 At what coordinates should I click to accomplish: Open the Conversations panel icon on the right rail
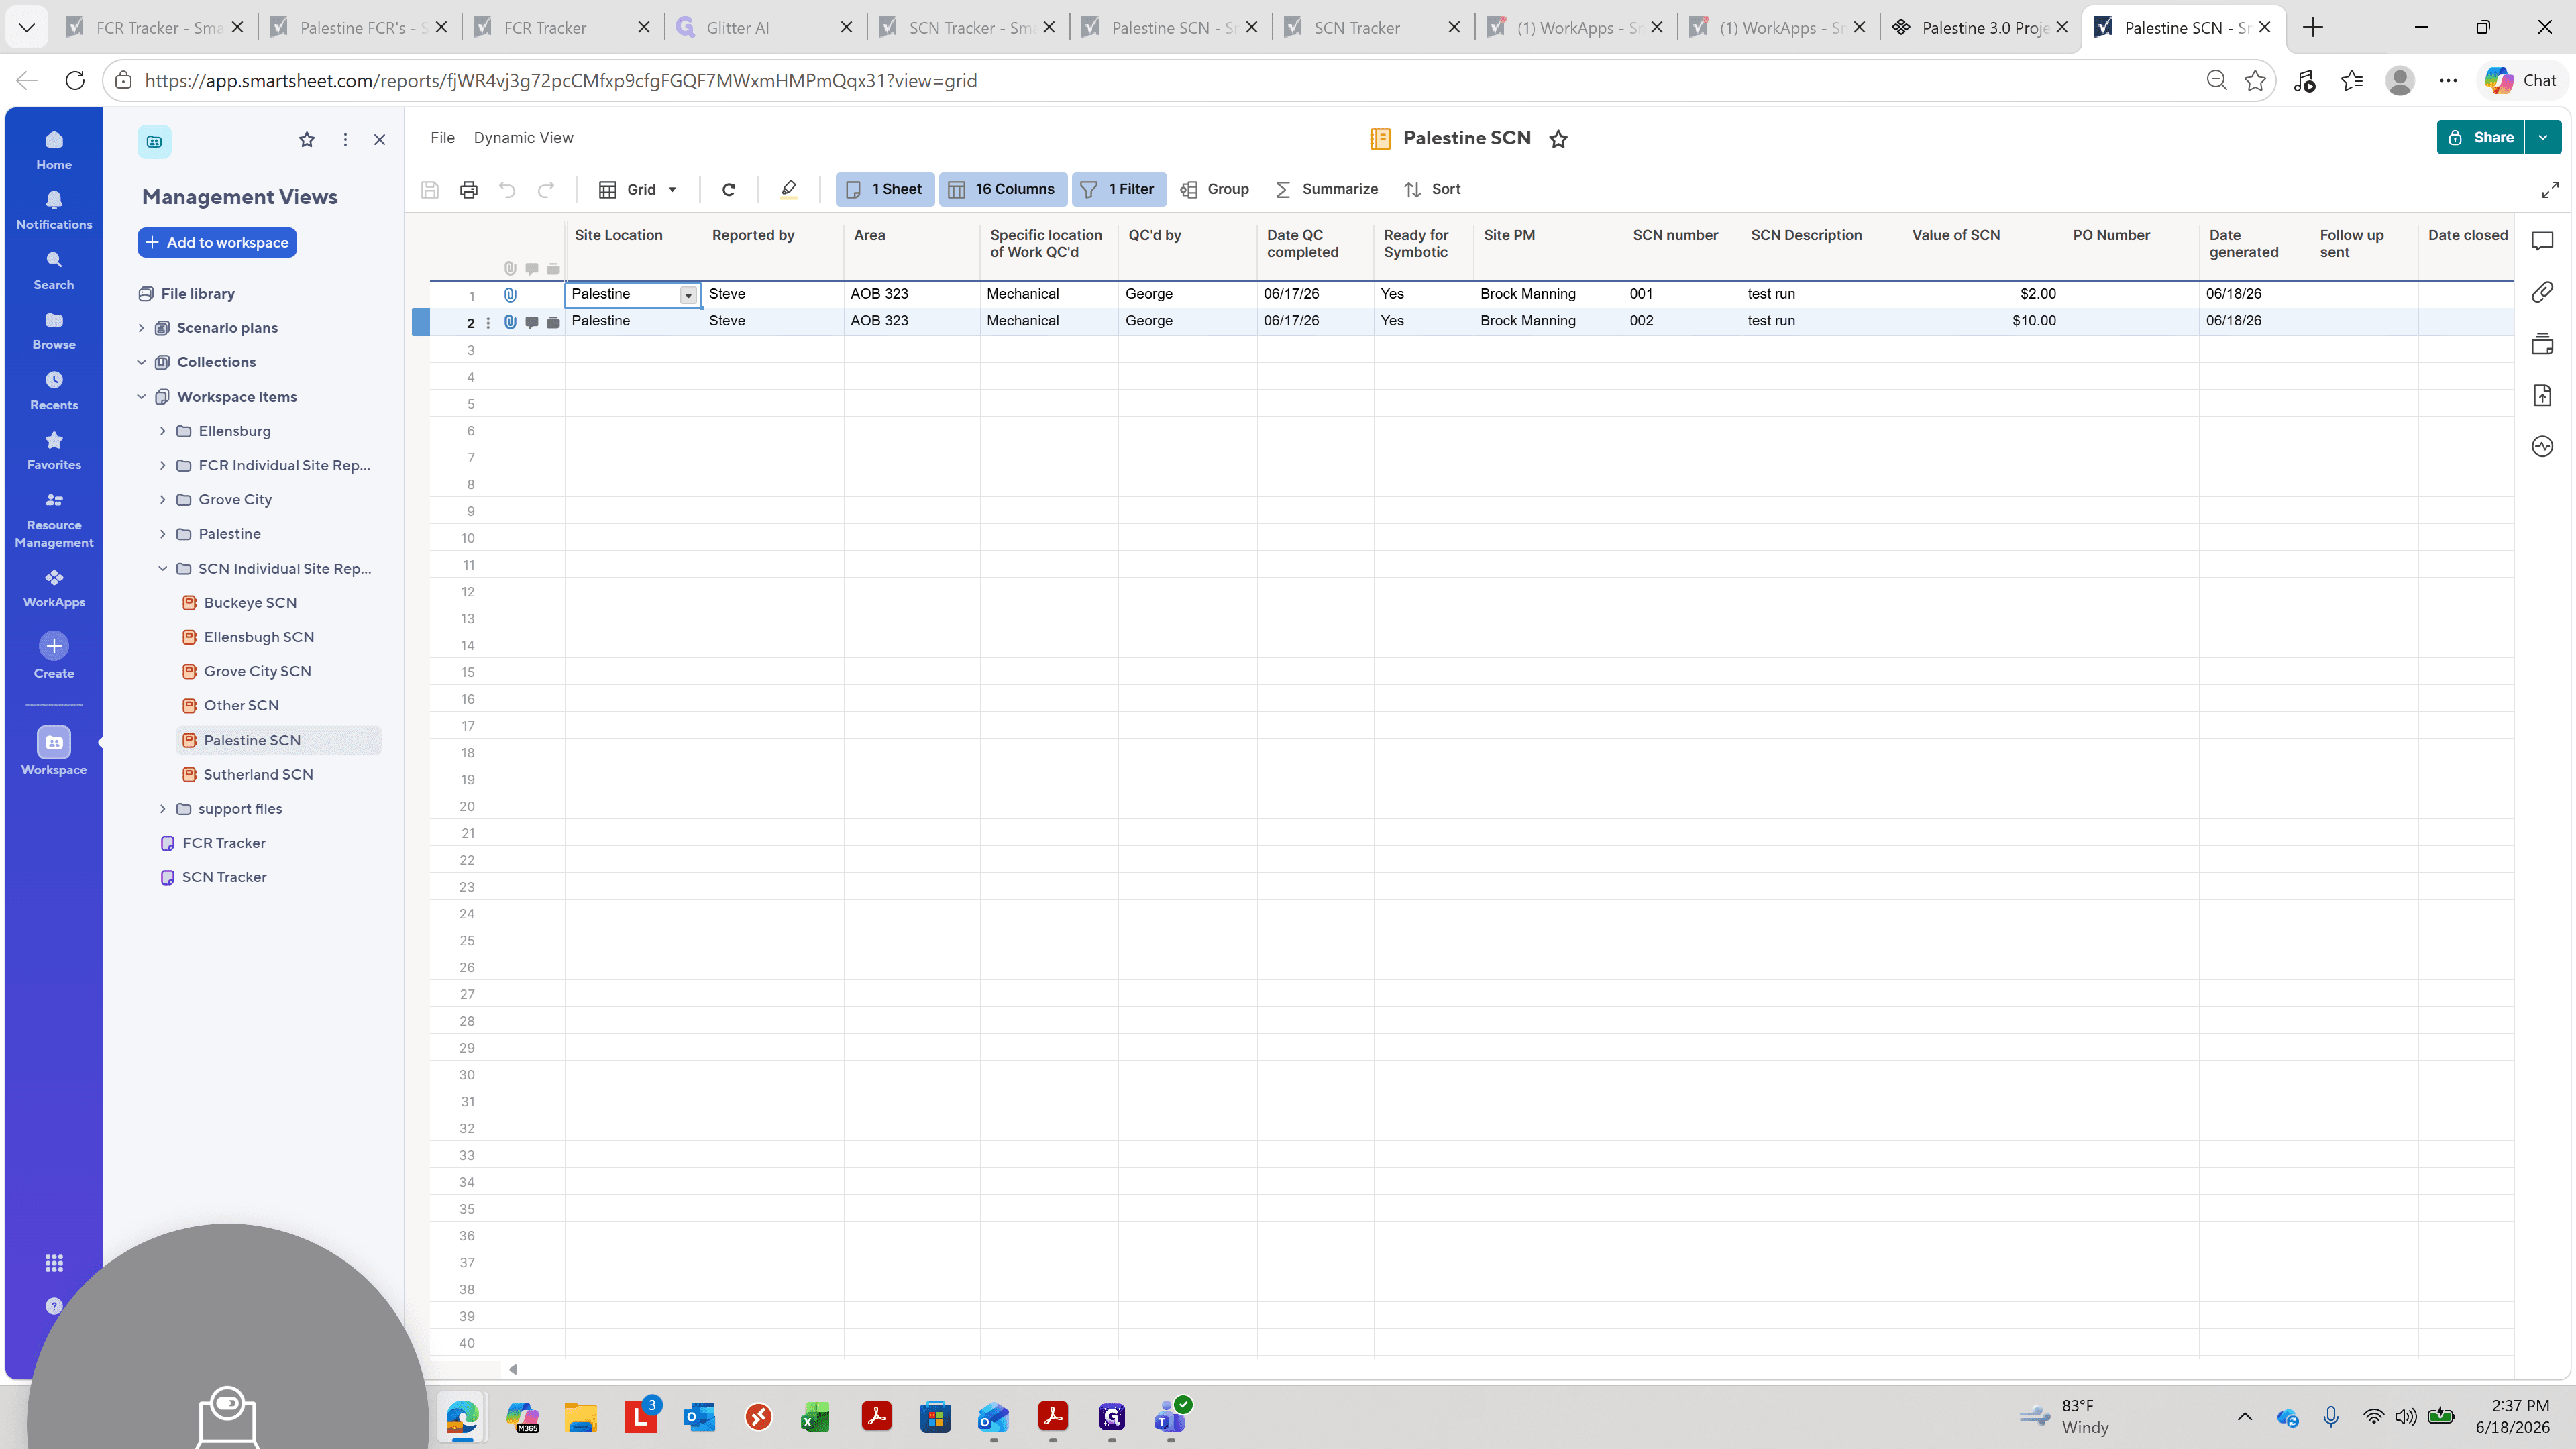pyautogui.click(x=2542, y=241)
